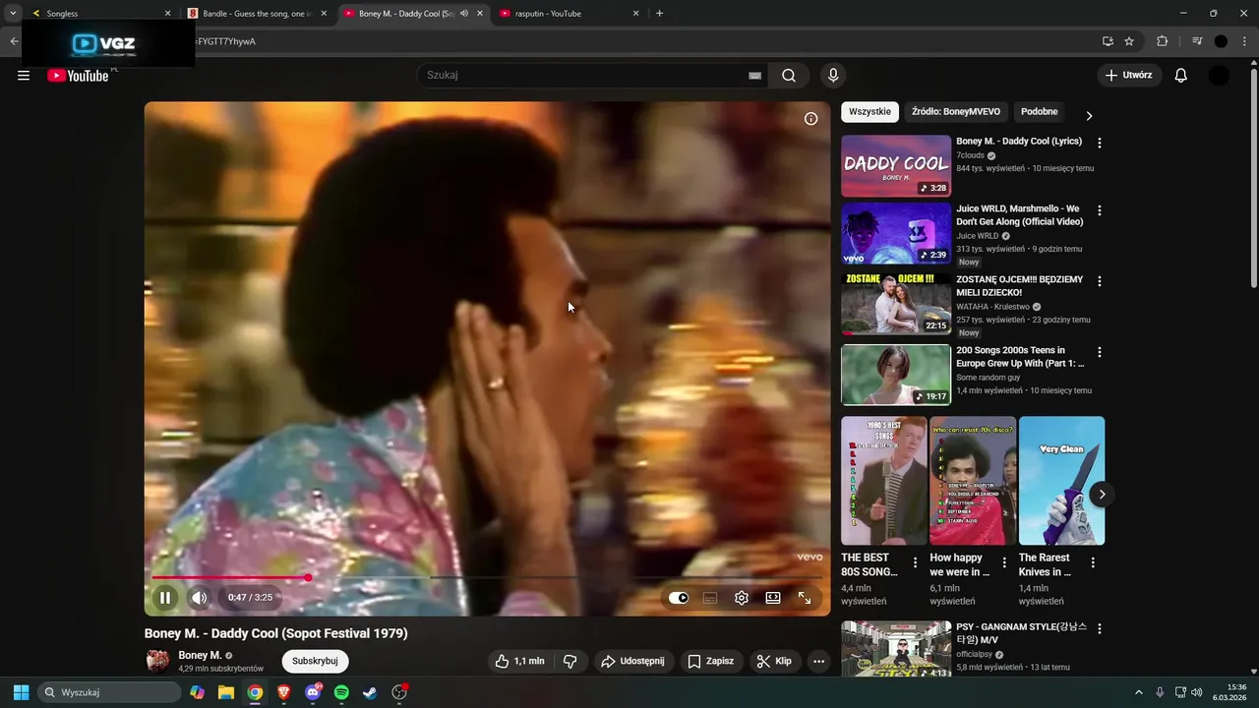Open the on-screen keyboard icon in search
Image resolution: width=1259 pixels, height=708 pixels.
pyautogui.click(x=754, y=76)
